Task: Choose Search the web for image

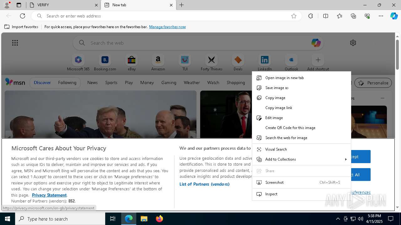Action: [301, 138]
